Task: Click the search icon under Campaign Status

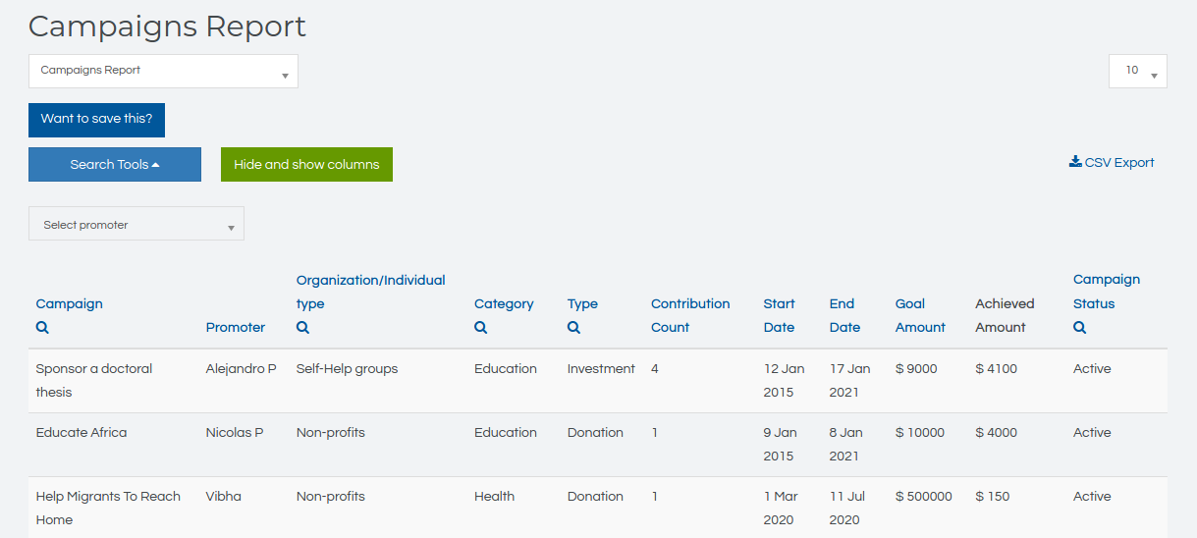Action: pos(1079,328)
